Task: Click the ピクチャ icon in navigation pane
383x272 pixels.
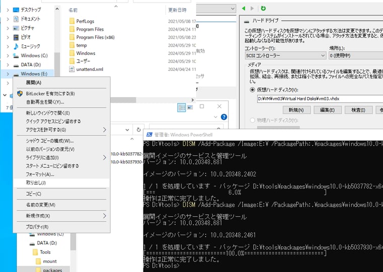Action: [16, 28]
